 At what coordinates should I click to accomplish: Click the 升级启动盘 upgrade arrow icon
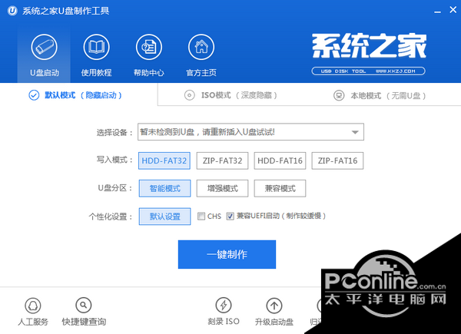click(274, 306)
